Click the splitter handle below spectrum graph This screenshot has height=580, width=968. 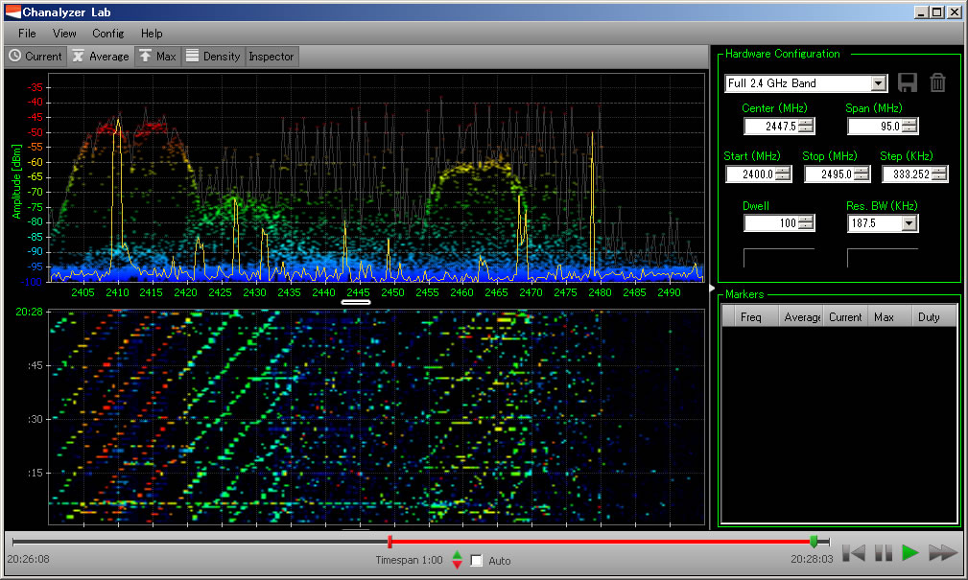point(356,302)
